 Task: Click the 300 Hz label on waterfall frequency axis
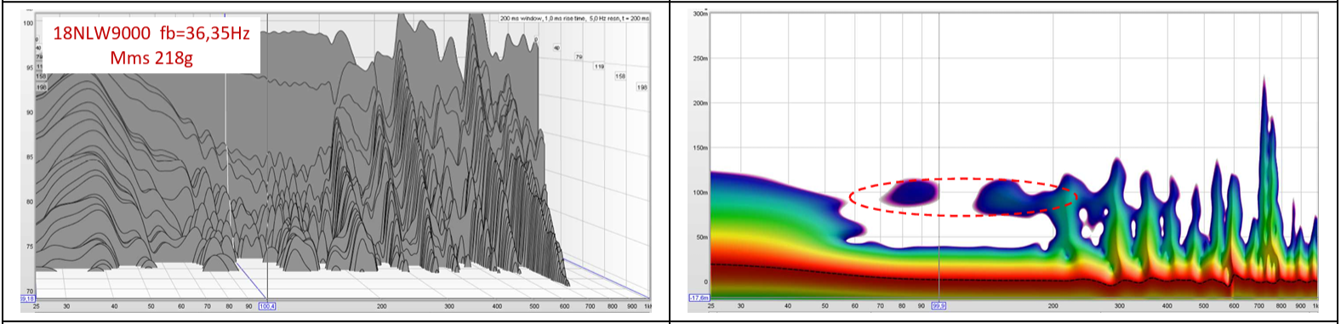click(x=449, y=306)
